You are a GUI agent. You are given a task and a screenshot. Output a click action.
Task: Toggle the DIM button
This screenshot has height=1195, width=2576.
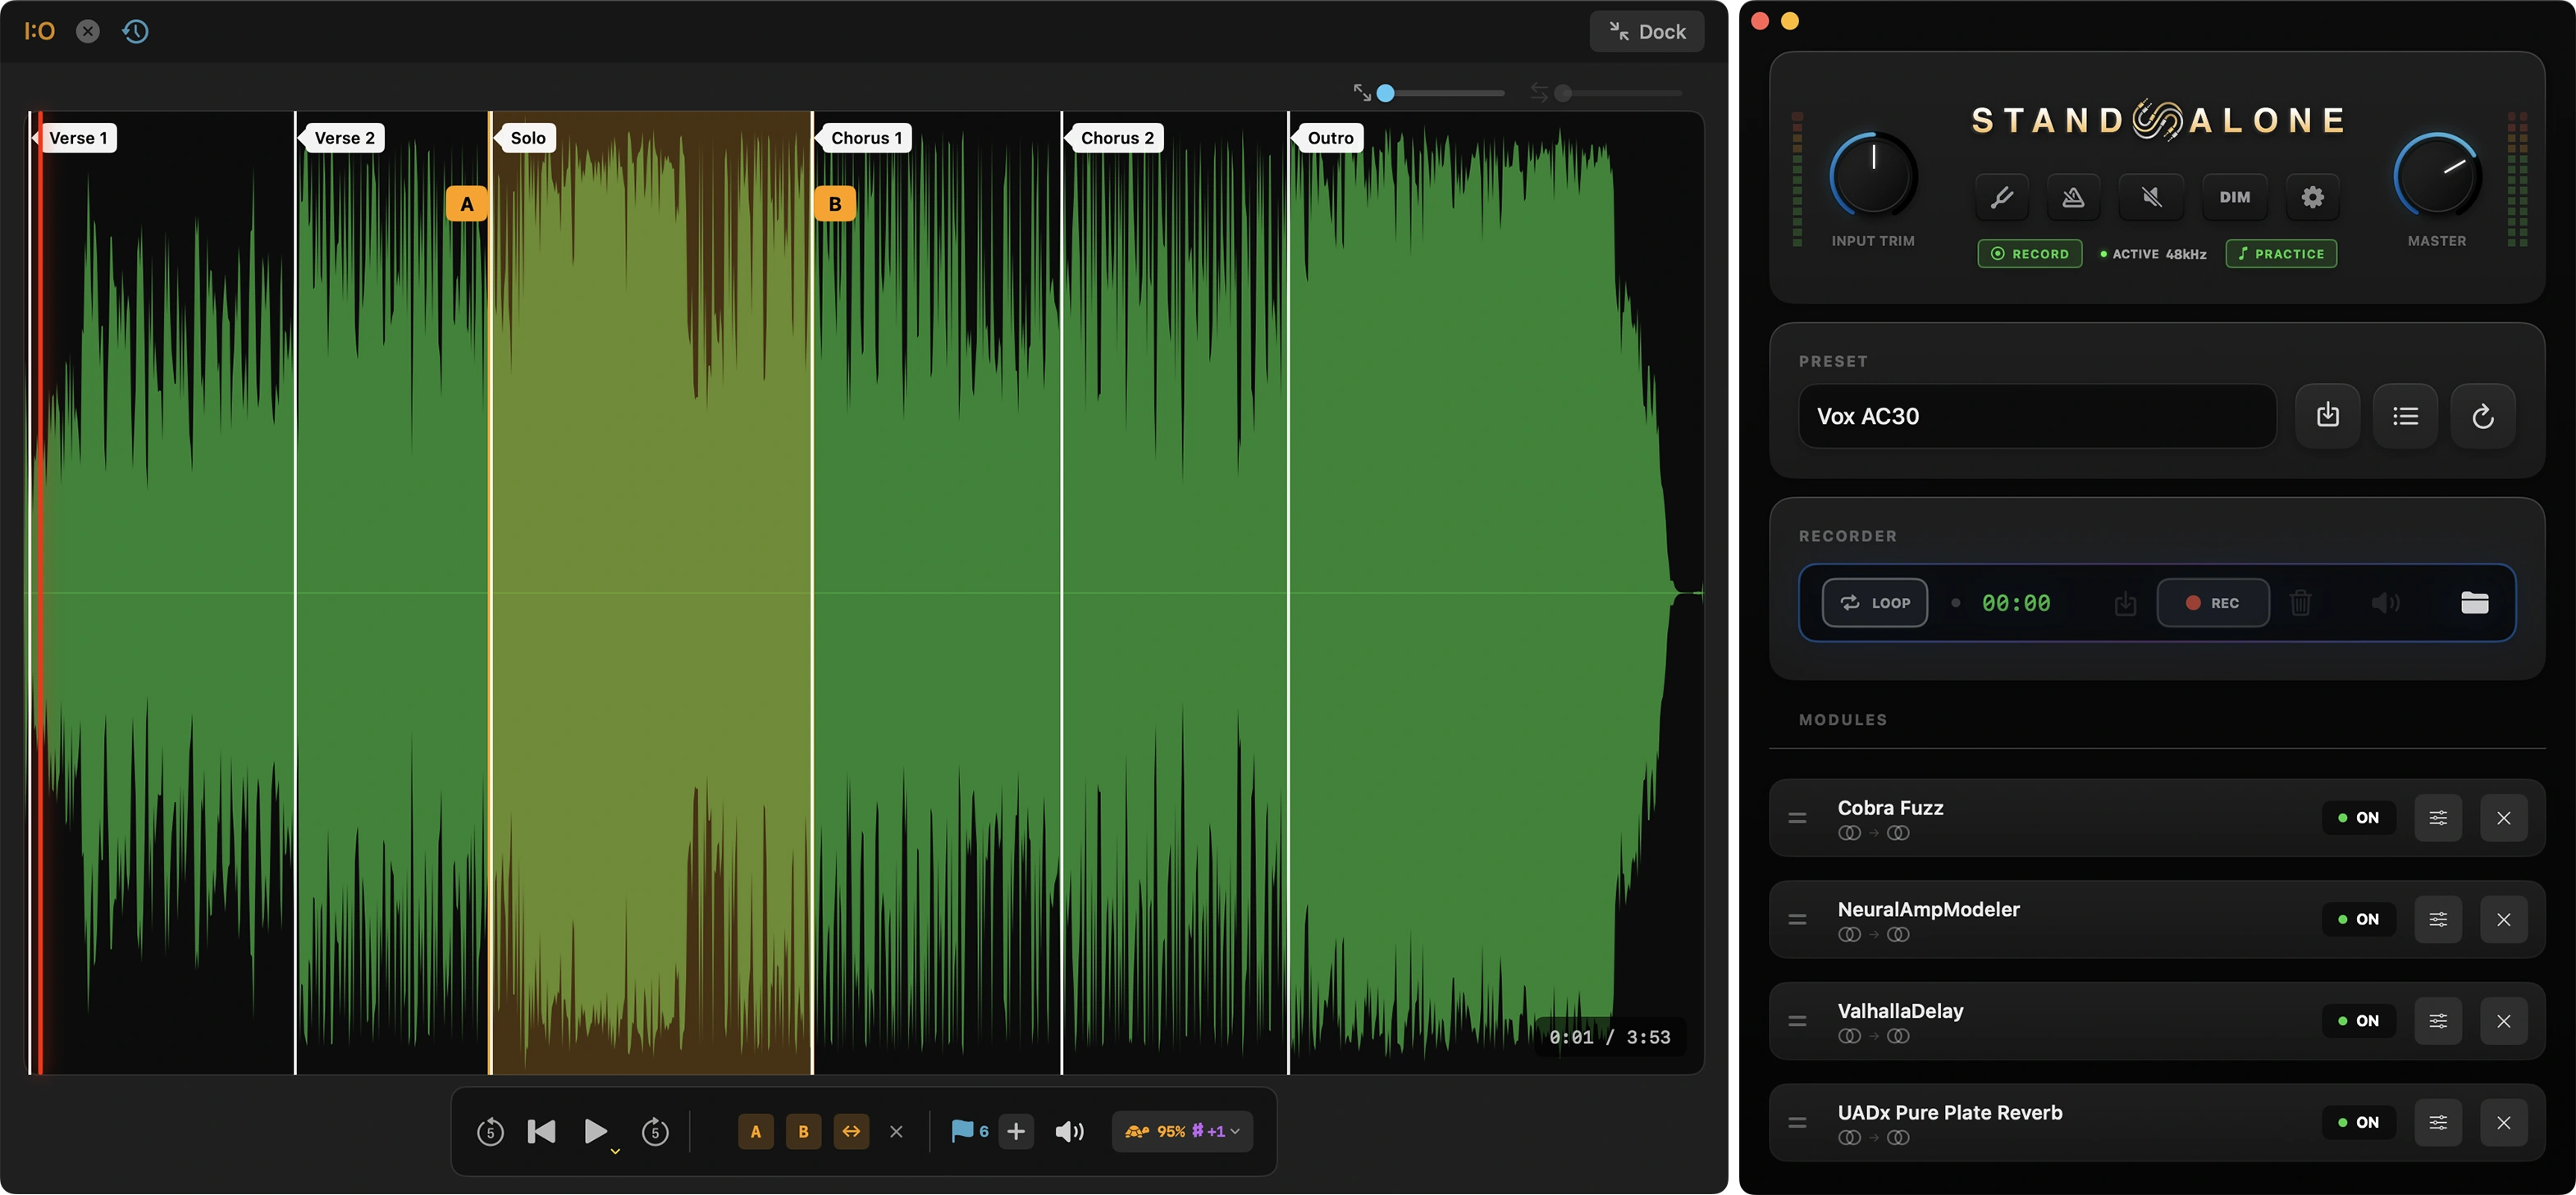(x=2234, y=197)
